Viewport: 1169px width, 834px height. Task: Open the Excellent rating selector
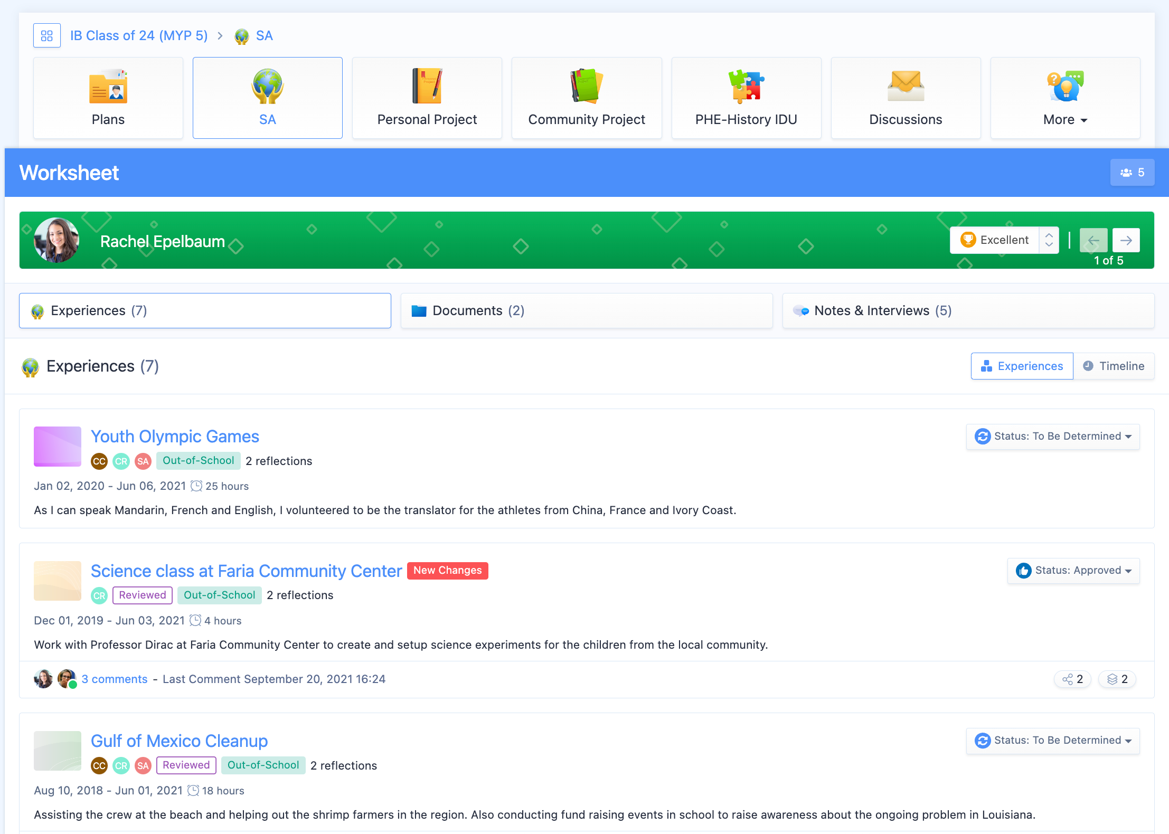point(1004,240)
